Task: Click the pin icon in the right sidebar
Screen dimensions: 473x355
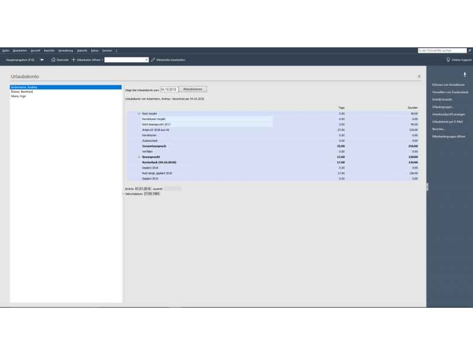Action: [464, 74]
